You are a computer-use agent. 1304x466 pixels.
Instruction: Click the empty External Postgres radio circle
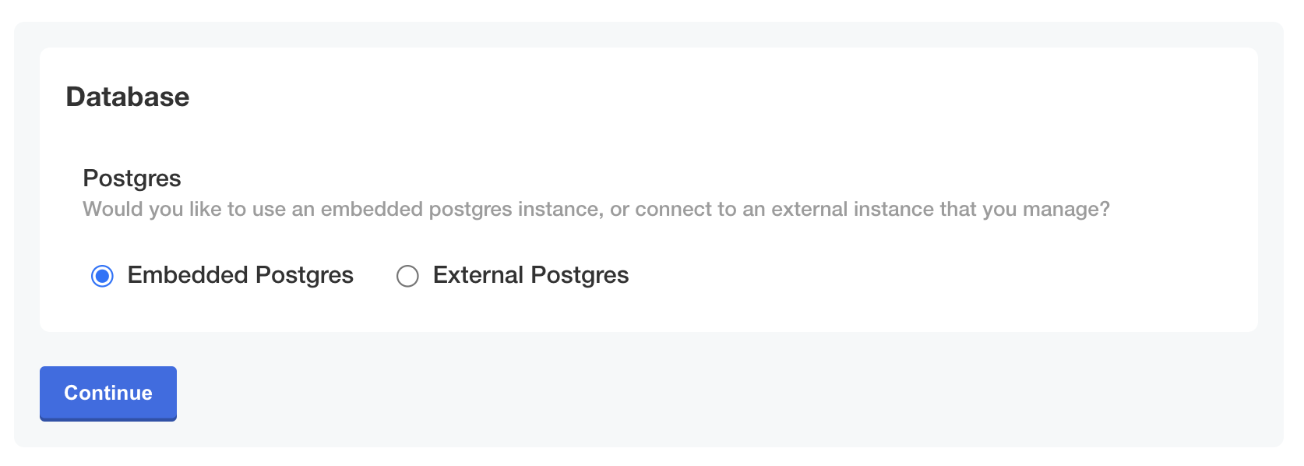click(x=407, y=276)
